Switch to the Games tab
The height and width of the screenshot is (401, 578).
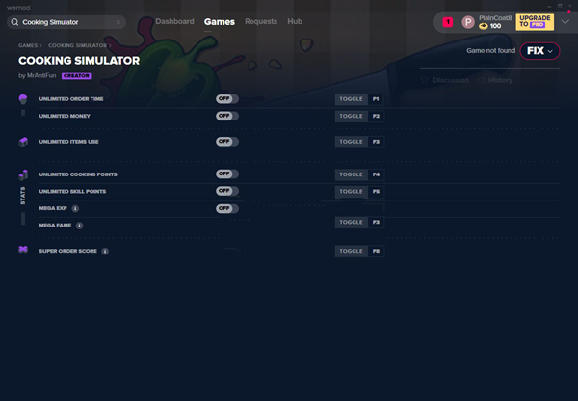[x=220, y=22]
